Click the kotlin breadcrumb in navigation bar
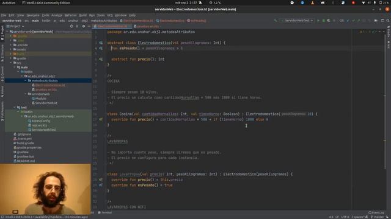Screen dimensions: 391x219 [46, 21]
